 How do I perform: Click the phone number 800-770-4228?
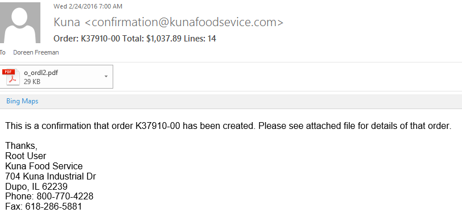click(65, 196)
